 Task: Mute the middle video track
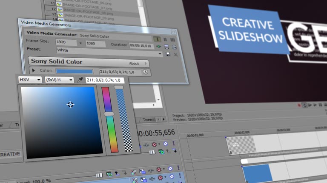tap(170, 169)
